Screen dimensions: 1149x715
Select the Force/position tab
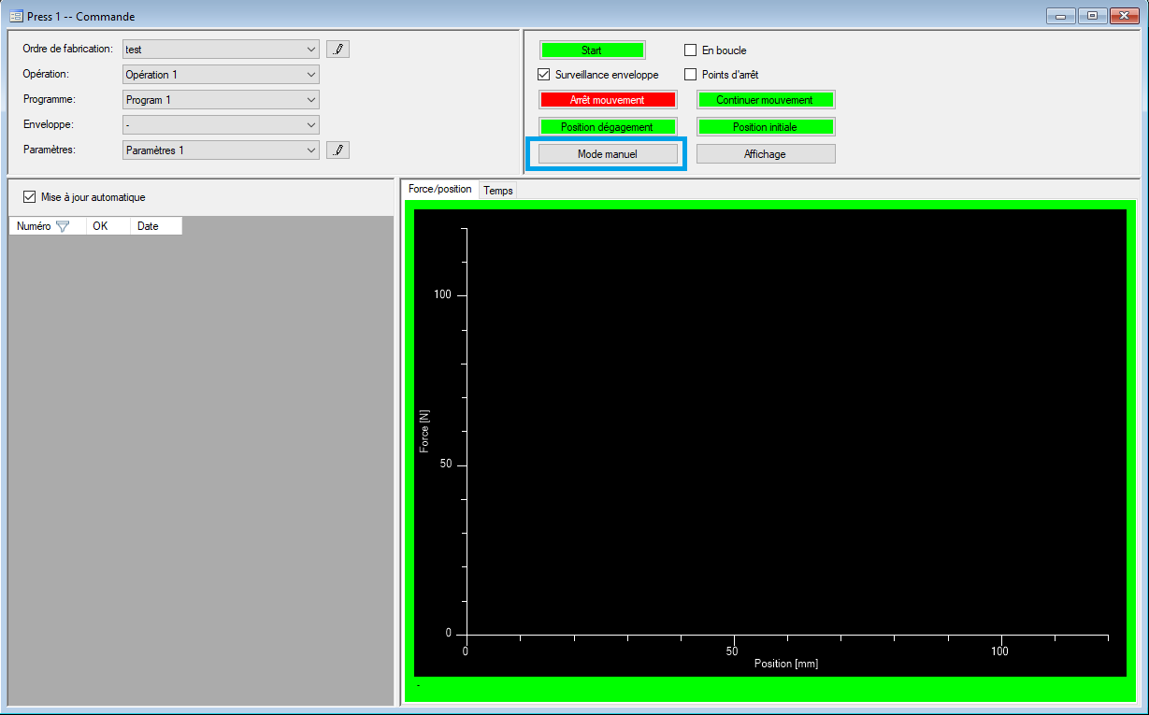440,189
